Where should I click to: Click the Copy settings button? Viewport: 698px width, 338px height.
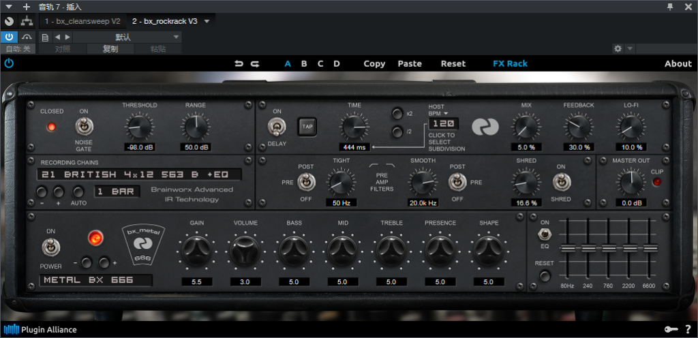point(374,63)
